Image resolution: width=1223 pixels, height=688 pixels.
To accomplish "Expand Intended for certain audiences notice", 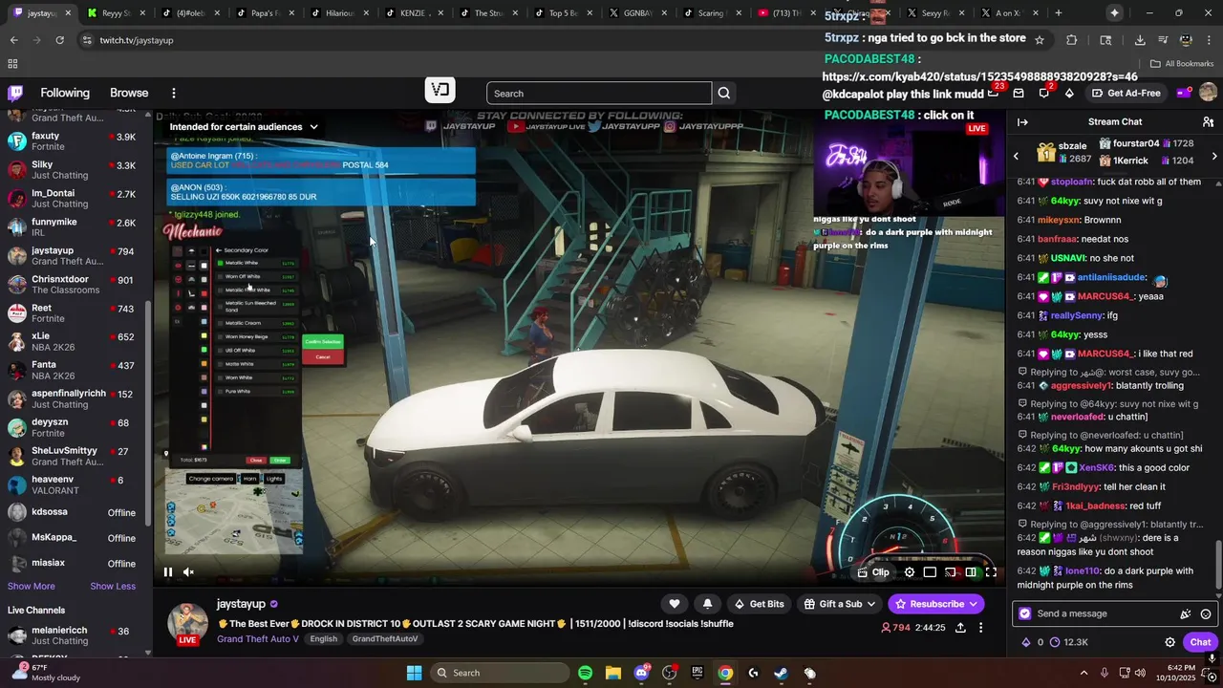I will [245, 126].
